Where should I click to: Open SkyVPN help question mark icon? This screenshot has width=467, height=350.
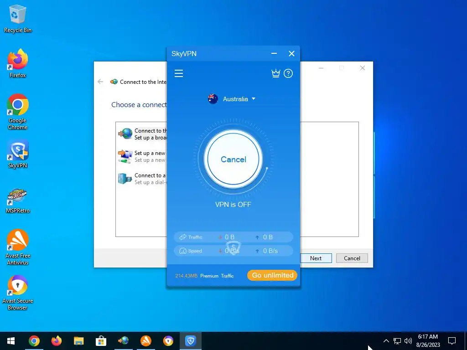pos(288,73)
